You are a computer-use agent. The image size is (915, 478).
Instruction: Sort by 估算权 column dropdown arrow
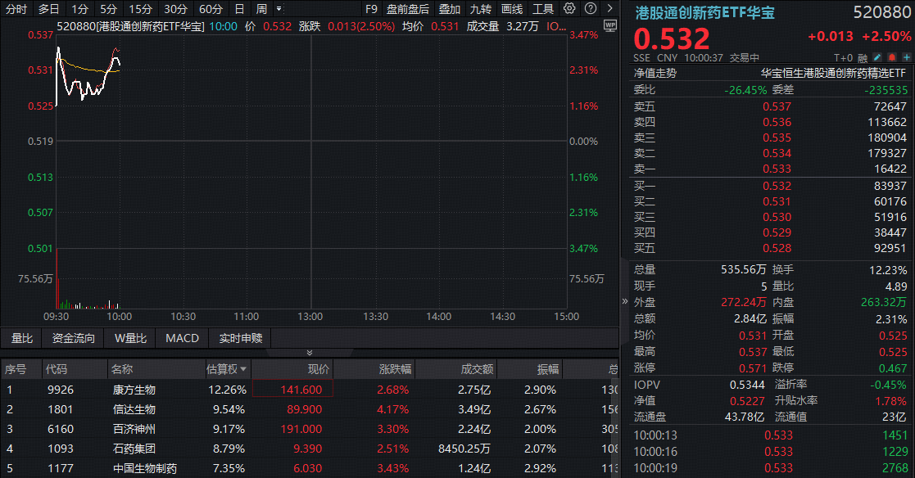coord(243,370)
